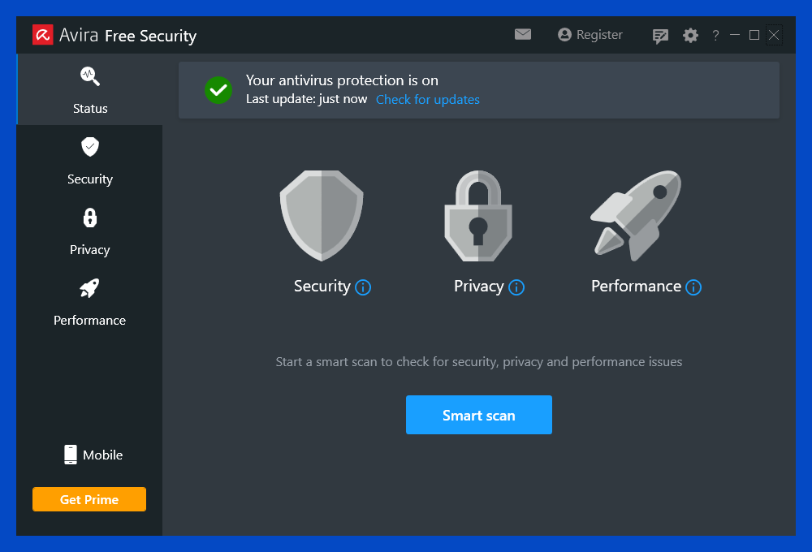Viewport: 812px width, 552px height.
Task: Open the Register account option
Action: tap(590, 35)
